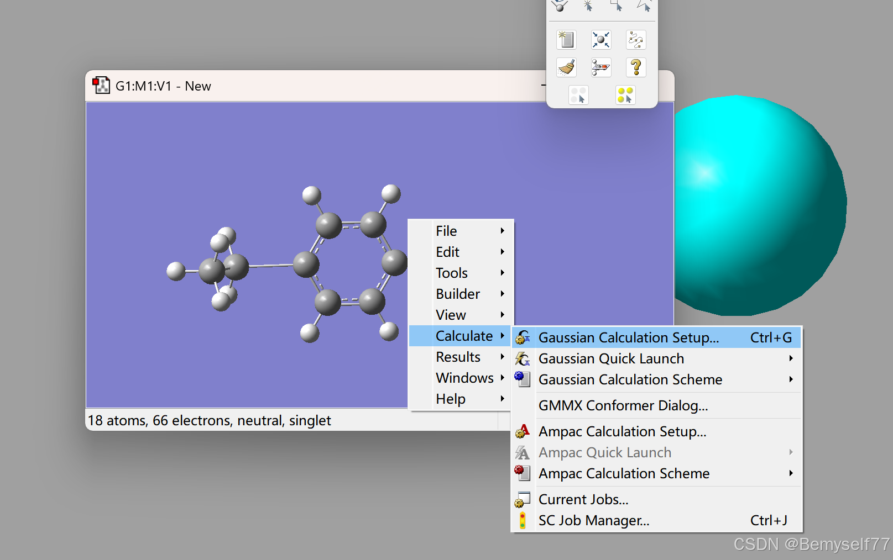Click the leftmost hydrogen atom of the molecule
Screen dimensions: 893x560
[x=176, y=271]
